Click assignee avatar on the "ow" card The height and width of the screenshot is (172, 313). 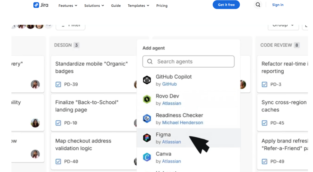pyautogui.click(x=35, y=154)
